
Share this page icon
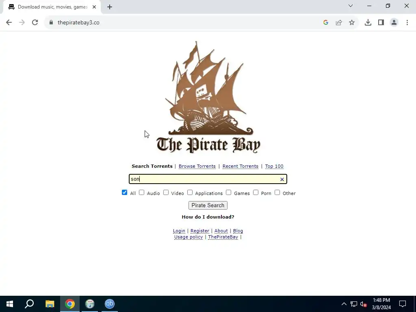pos(339,23)
